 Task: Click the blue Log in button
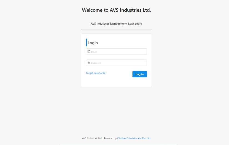click(x=140, y=74)
